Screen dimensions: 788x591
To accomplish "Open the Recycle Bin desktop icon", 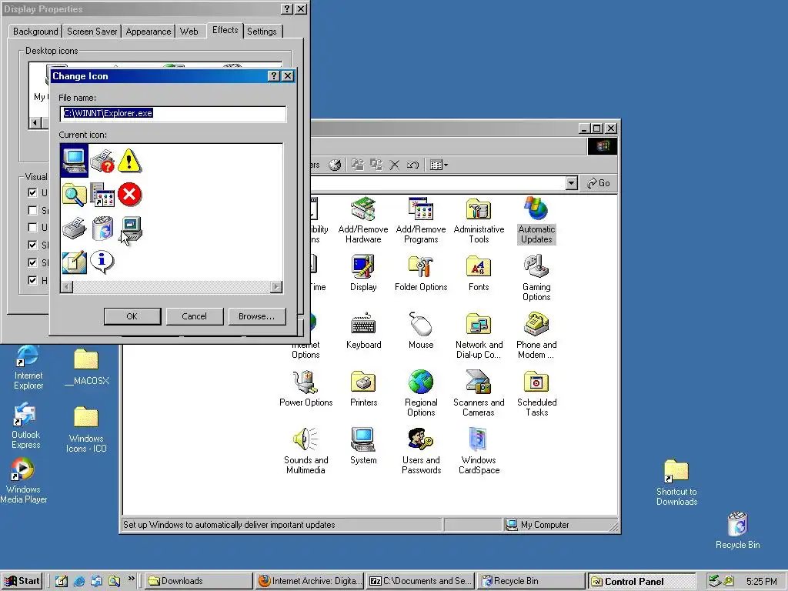I will click(738, 530).
